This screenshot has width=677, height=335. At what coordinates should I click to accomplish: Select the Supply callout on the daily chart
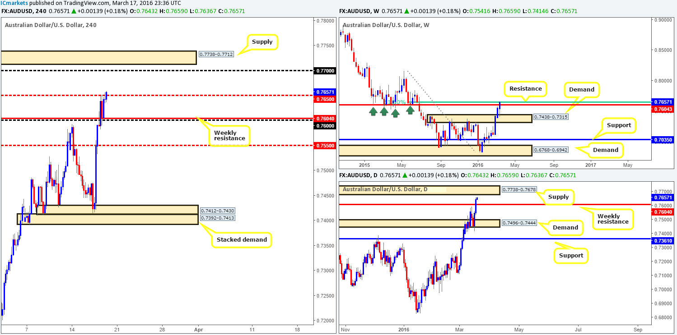coord(558,197)
